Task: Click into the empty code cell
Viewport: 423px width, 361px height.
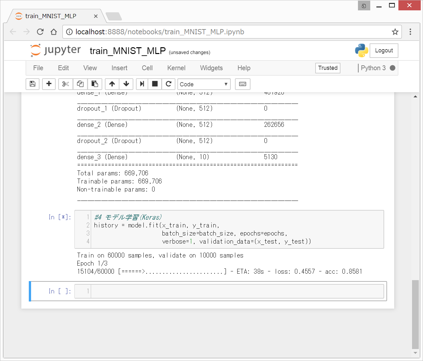Action: [237, 291]
